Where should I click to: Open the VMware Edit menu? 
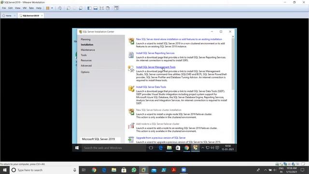click(x=11, y=8)
